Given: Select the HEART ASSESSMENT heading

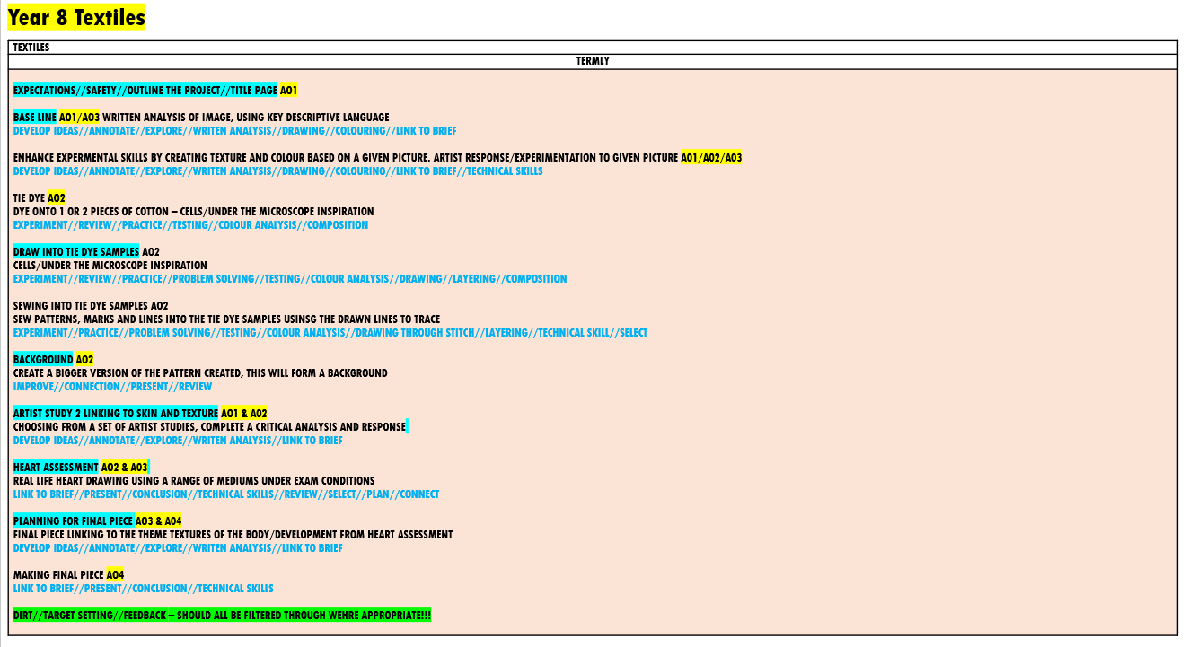Looking at the screenshot, I should click(56, 468).
